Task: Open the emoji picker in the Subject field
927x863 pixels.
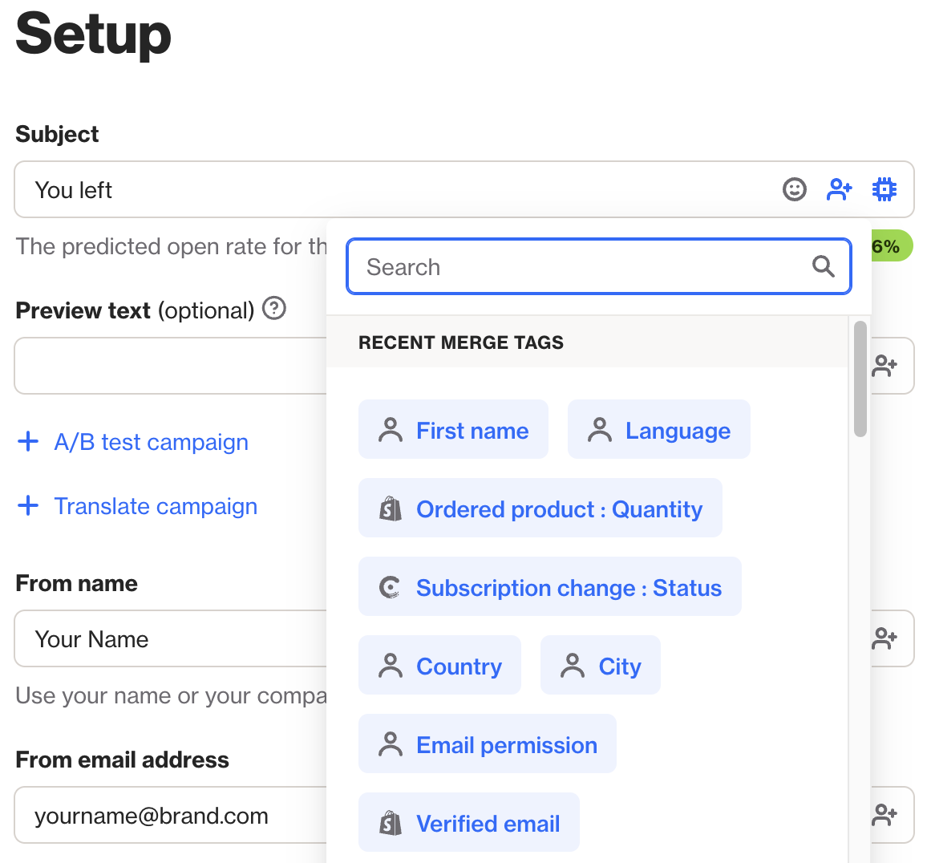Action: tap(794, 190)
